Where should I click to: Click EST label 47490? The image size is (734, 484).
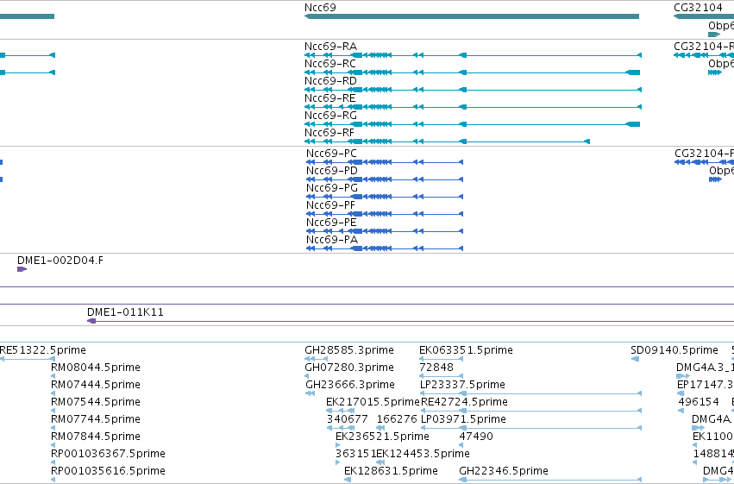pos(476,437)
